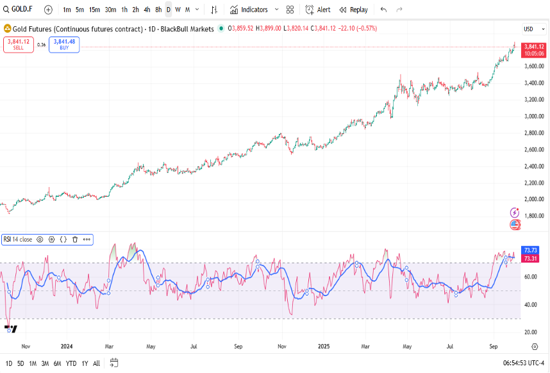The image size is (550, 373).
Task: Click the red SELL price button
Action: point(18,44)
